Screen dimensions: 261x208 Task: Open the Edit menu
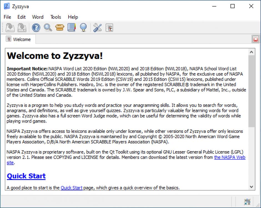click(x=21, y=17)
